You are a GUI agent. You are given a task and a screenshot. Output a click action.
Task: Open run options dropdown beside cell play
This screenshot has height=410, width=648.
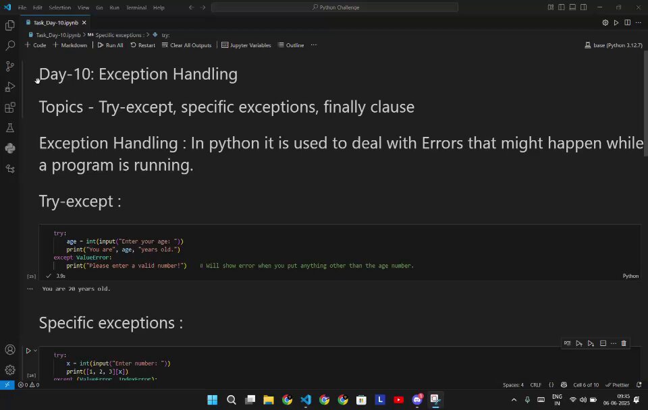point(36,351)
